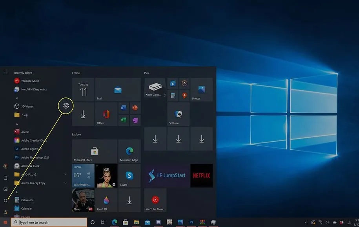Image resolution: width=359 pixels, height=227 pixels.
Task: Open the Maps small tile
Action: point(184,95)
